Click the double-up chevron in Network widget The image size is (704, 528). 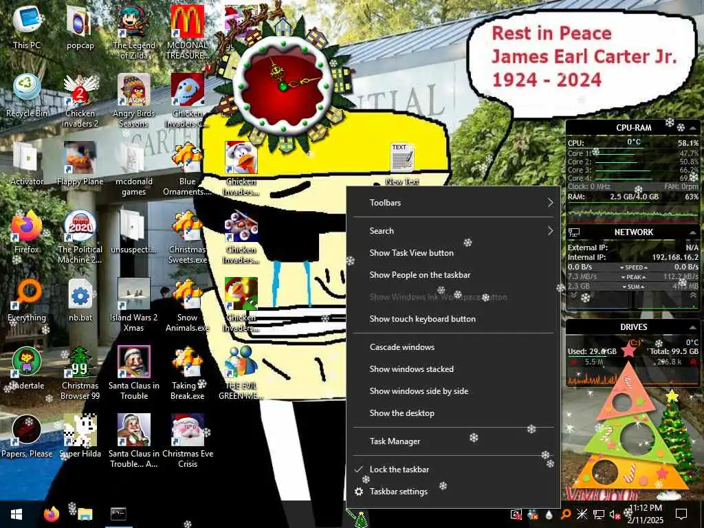click(693, 296)
